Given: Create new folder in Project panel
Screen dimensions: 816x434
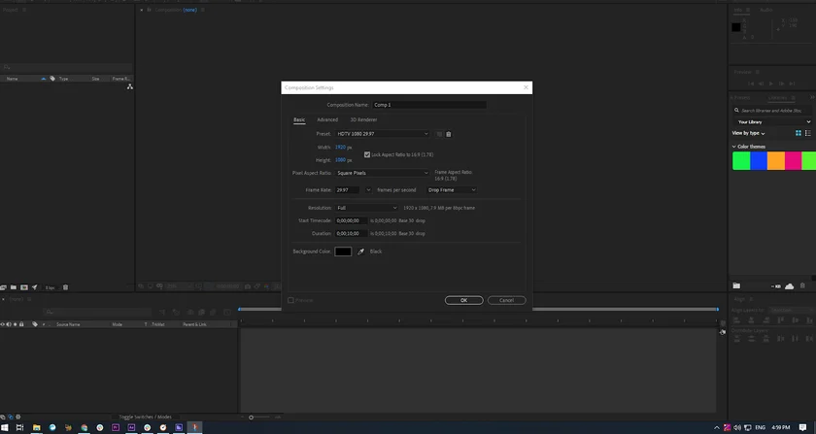Looking at the screenshot, I should click(x=14, y=287).
